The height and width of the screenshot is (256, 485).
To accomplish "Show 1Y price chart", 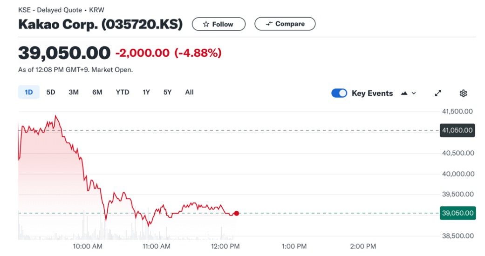I will click(x=146, y=92).
